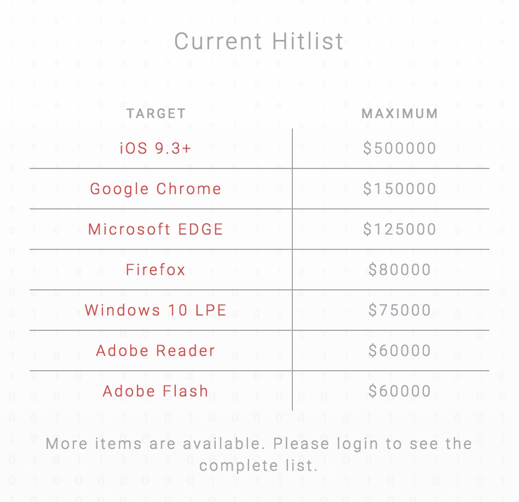Click the vertical divider between table columns
The height and width of the screenshot is (502, 519).
point(292,270)
